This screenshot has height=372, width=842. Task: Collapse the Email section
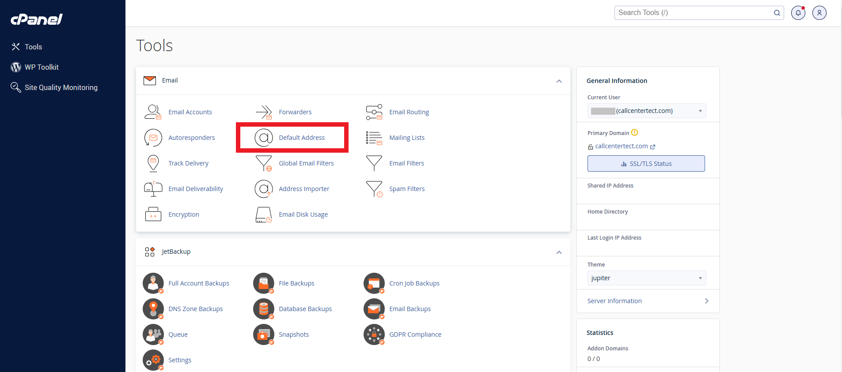pyautogui.click(x=559, y=81)
